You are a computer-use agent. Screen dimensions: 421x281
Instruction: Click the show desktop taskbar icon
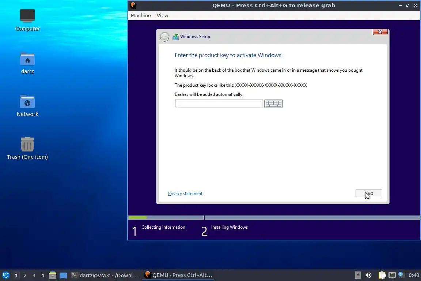point(63,275)
